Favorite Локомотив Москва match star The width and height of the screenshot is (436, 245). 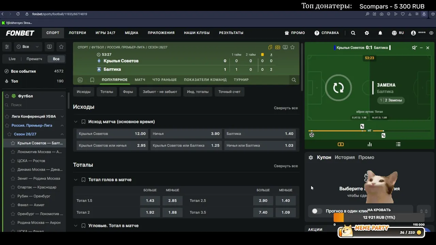click(x=13, y=152)
